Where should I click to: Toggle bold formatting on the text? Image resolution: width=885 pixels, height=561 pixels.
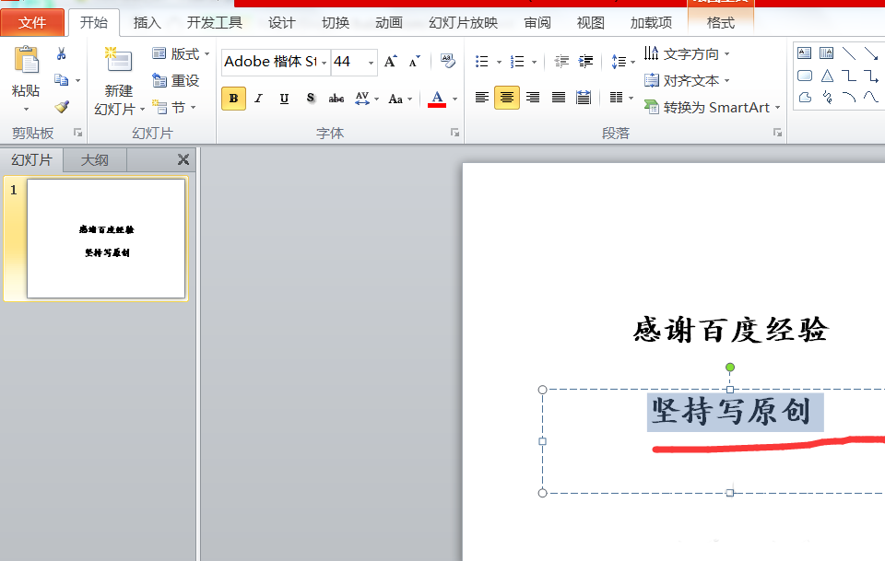[x=234, y=98]
